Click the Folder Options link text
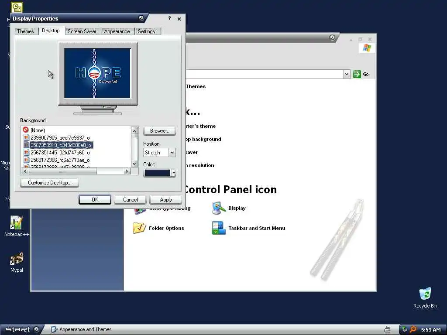The height and width of the screenshot is (335, 447). click(x=166, y=228)
